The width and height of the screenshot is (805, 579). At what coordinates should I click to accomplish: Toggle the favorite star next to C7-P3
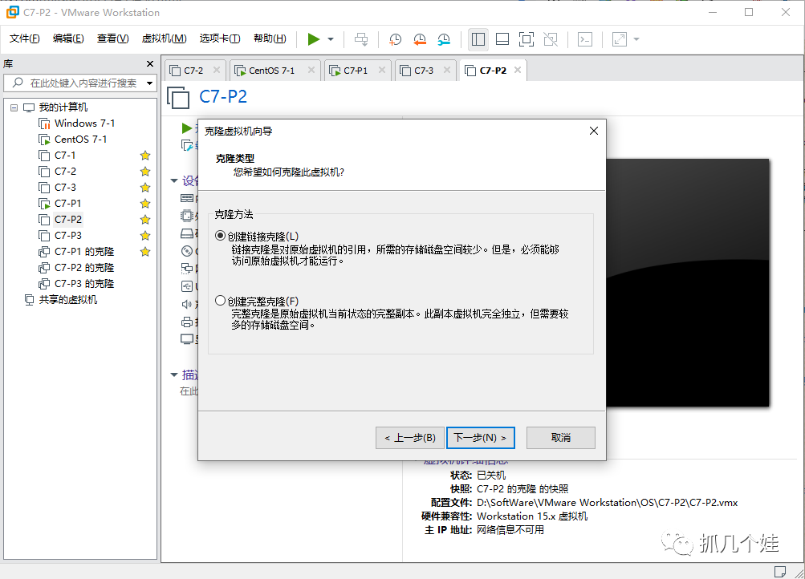click(x=145, y=236)
